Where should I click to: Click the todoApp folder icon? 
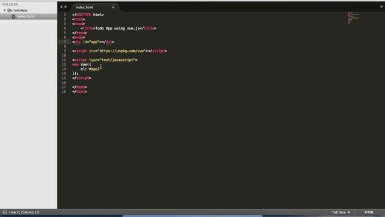[10, 10]
